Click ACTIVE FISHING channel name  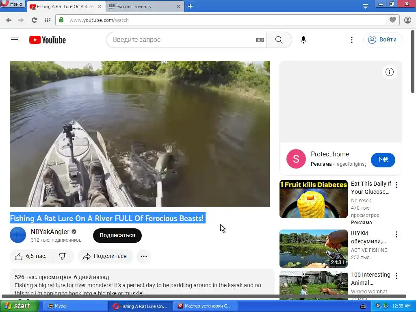(369, 250)
